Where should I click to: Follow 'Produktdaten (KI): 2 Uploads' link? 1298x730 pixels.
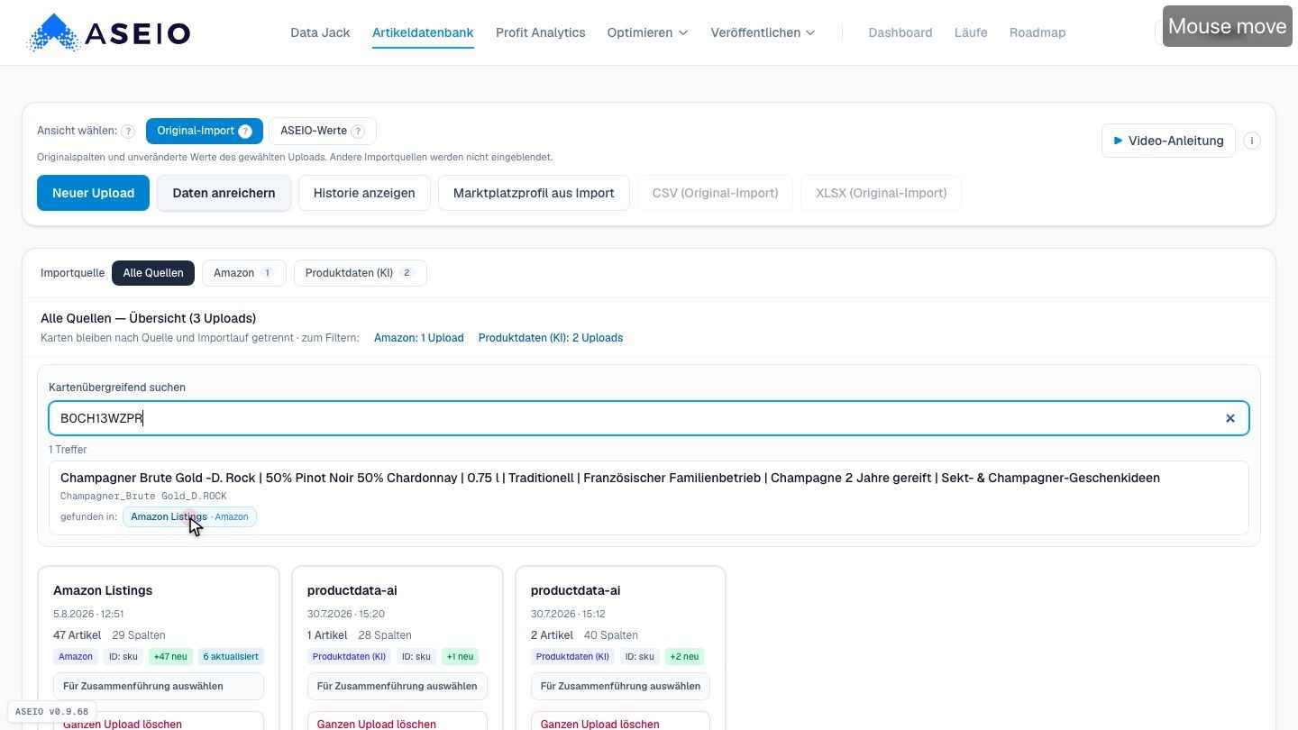(550, 338)
